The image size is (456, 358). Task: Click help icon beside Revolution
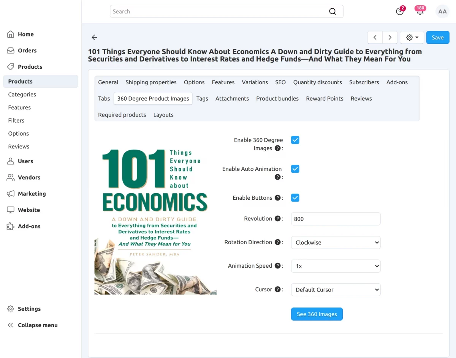(278, 219)
